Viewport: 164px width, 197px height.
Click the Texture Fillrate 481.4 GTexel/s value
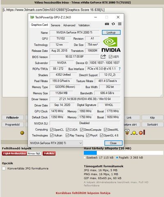[107, 81]
